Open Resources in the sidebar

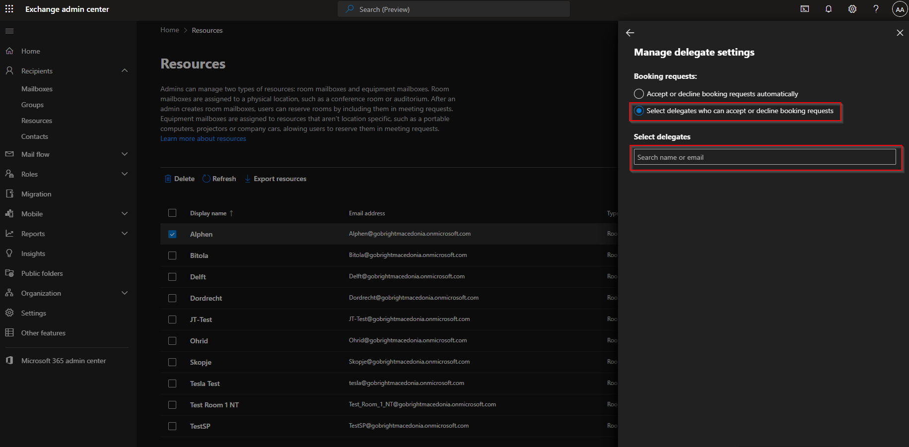(37, 121)
